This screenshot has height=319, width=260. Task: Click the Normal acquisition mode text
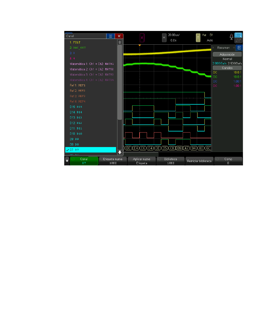tap(227, 59)
